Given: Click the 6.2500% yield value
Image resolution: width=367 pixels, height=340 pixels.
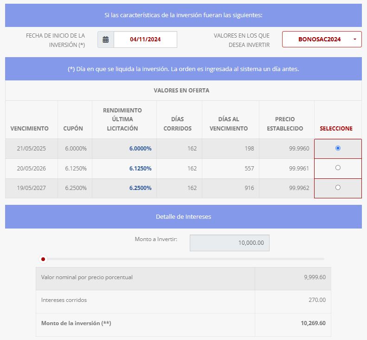Looking at the screenshot, I should click(x=140, y=188).
